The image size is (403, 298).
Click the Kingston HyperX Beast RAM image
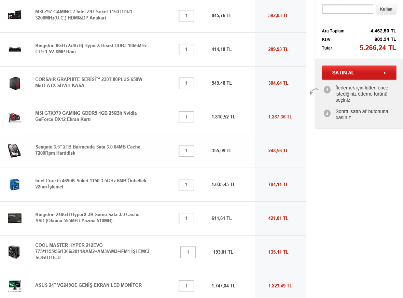[14, 49]
